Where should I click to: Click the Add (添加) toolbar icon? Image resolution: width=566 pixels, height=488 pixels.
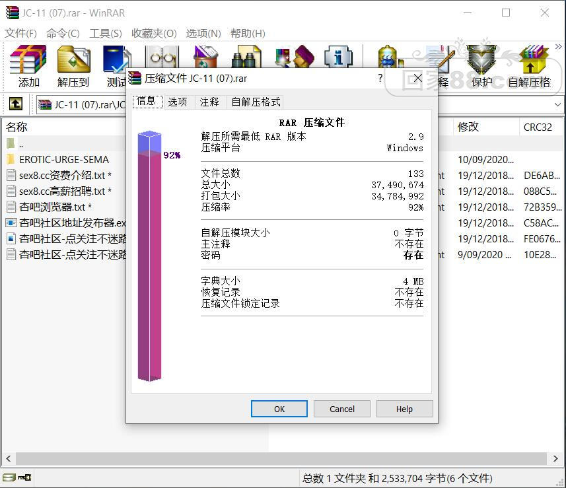(x=28, y=66)
